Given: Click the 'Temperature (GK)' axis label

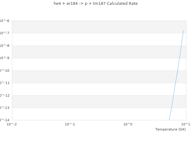Looking at the screenshot, I should [170, 129].
